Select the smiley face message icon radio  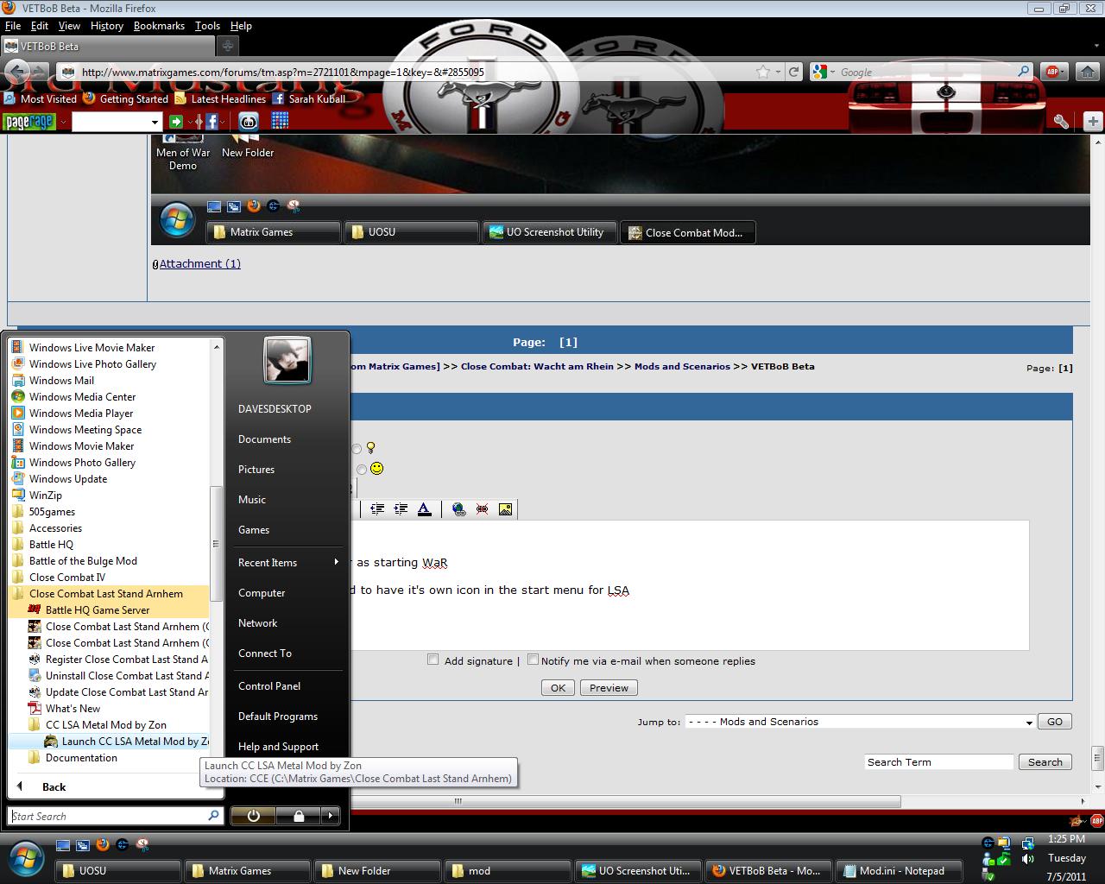(361, 470)
